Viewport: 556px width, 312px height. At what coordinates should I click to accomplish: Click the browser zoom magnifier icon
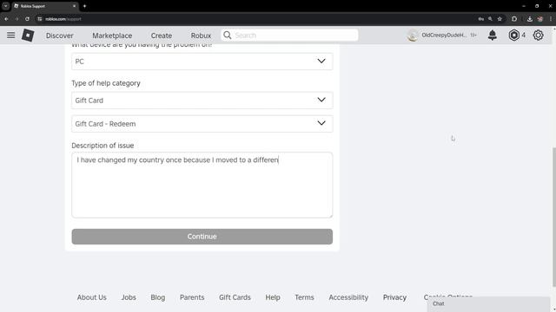click(490, 19)
